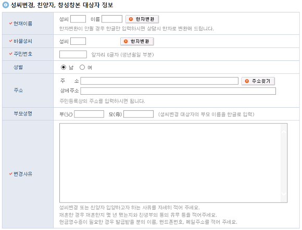Focus the 이름 input field
This screenshot has height=230, width=302.
(112, 19)
